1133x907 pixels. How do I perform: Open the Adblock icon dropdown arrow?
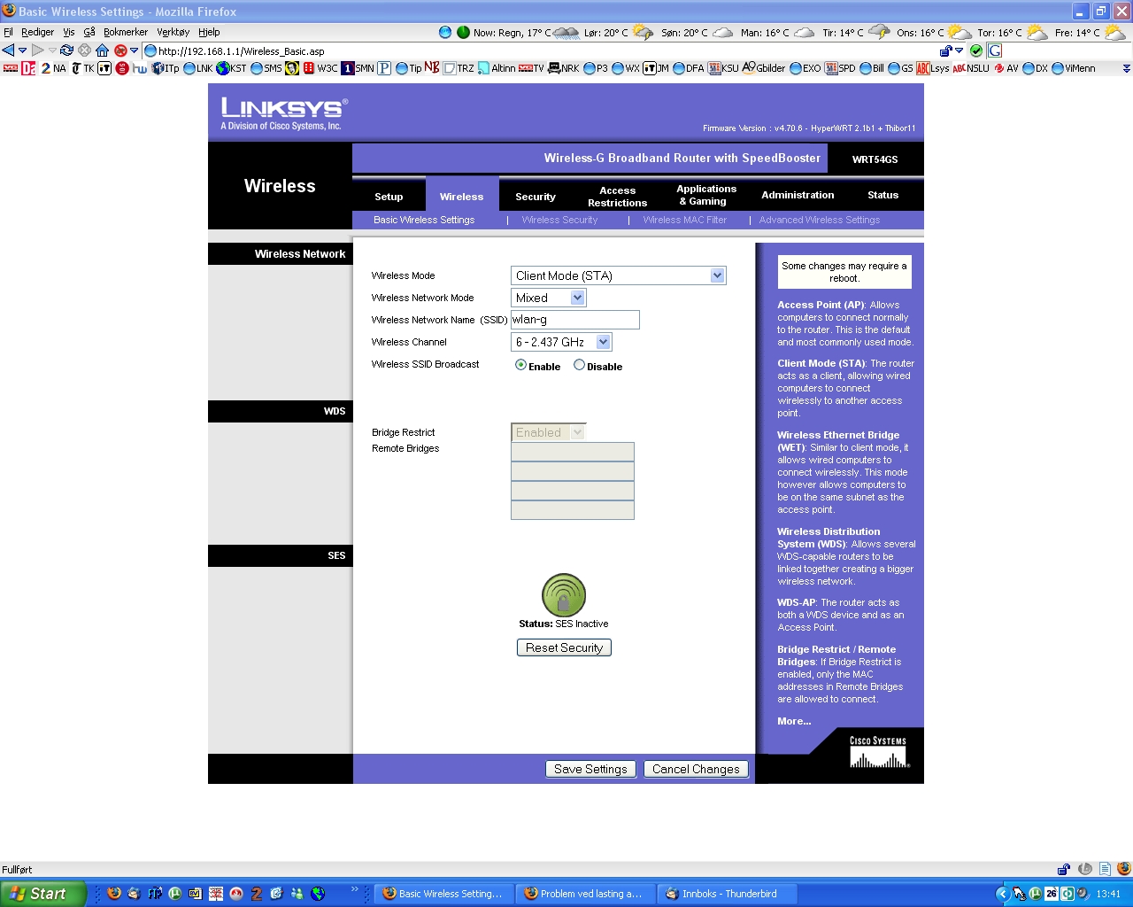(x=134, y=50)
